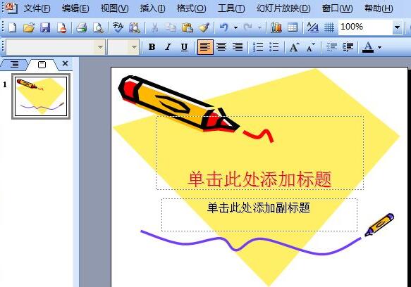Screen dimensions: 411x287
Task: Open the Font Color dropdown arrow
Action: coord(379,47)
